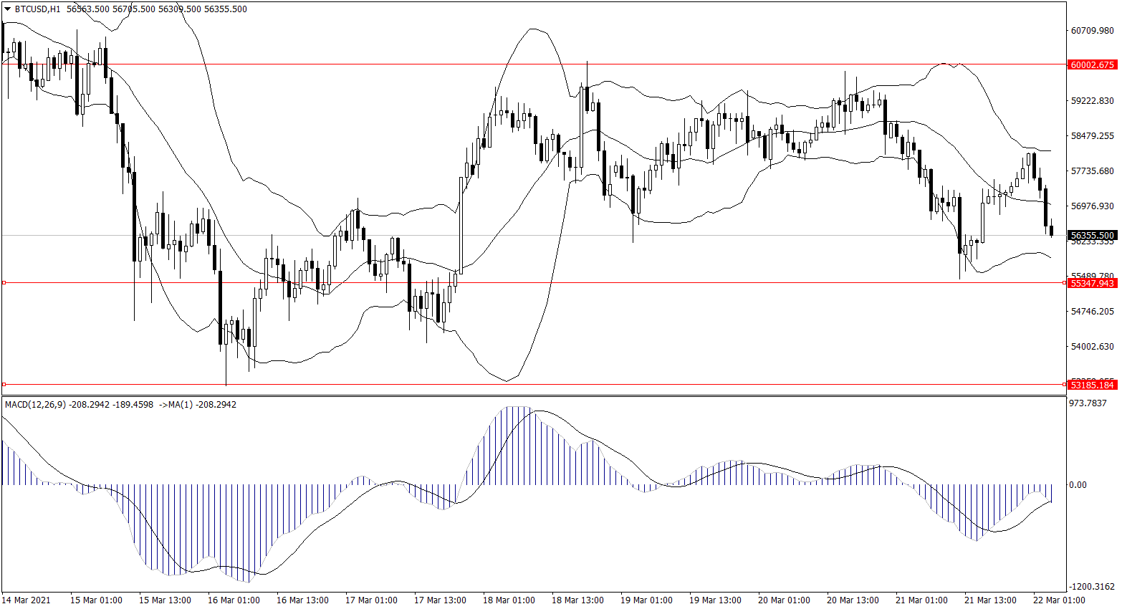
Task: Click the 59222.830 price scale value
Action: (1092, 101)
